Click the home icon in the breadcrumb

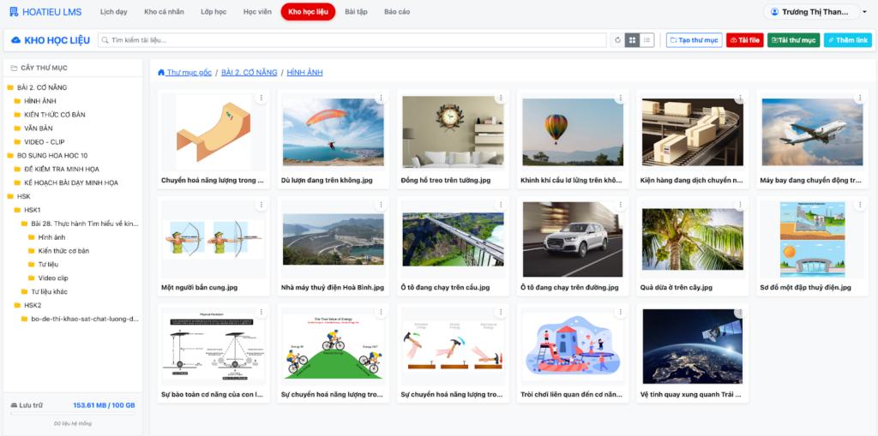pos(161,73)
